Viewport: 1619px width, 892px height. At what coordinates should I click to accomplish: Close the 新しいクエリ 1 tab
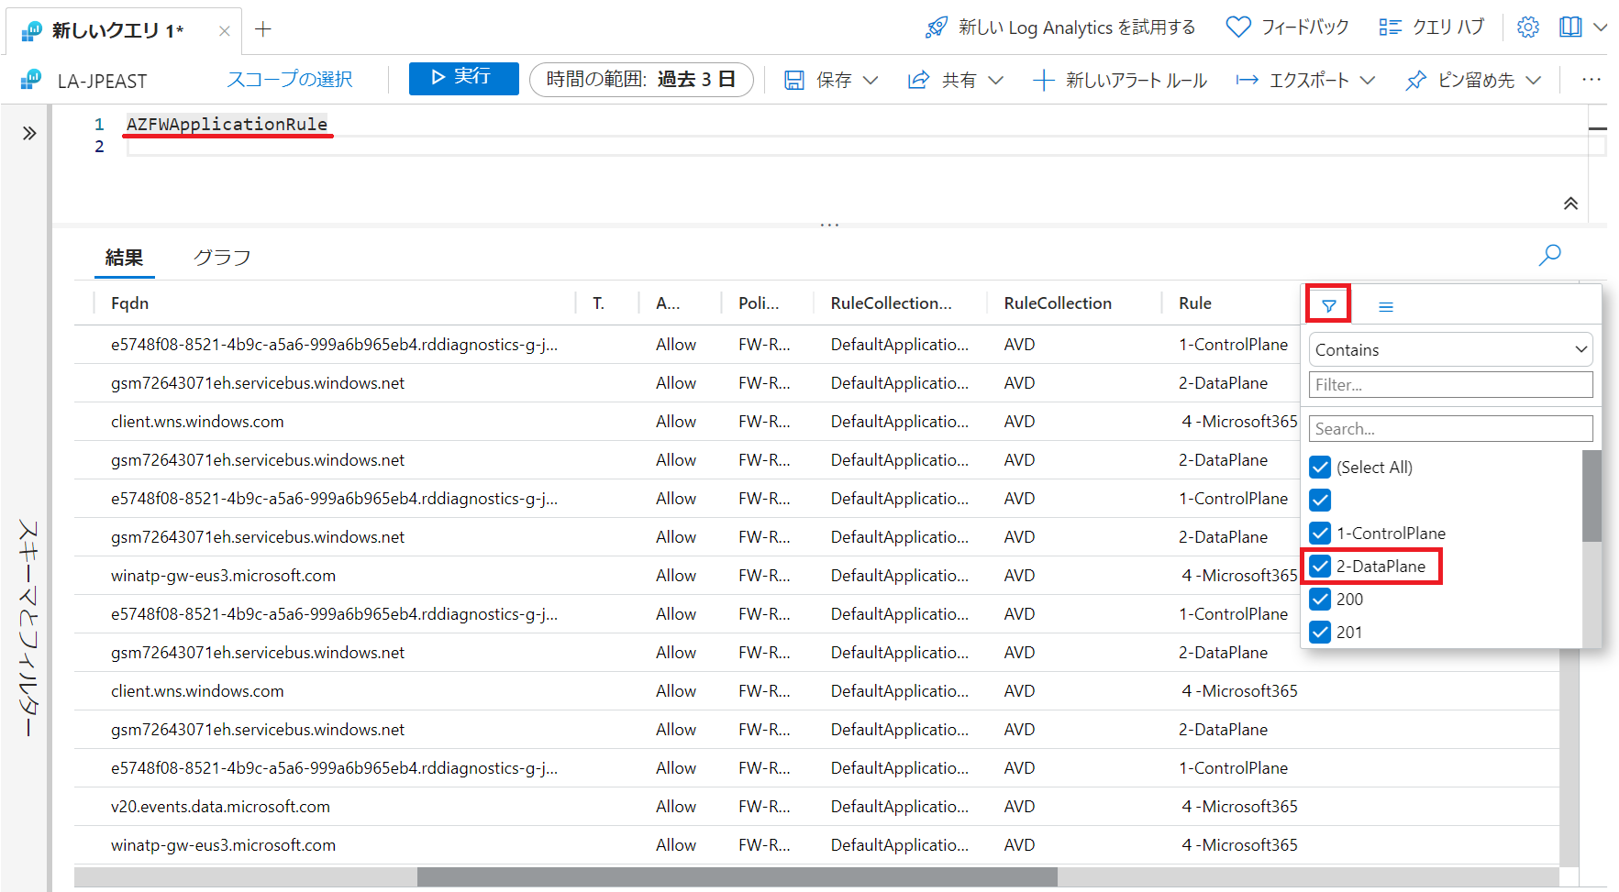[224, 31]
